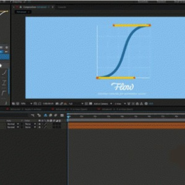The height and width of the screenshot is (185, 185).
Task: Select the first curve preset in Flow panel
Action: point(5,72)
